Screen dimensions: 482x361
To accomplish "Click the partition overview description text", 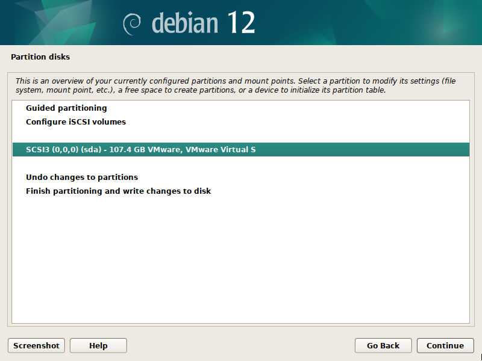I will point(236,85).
